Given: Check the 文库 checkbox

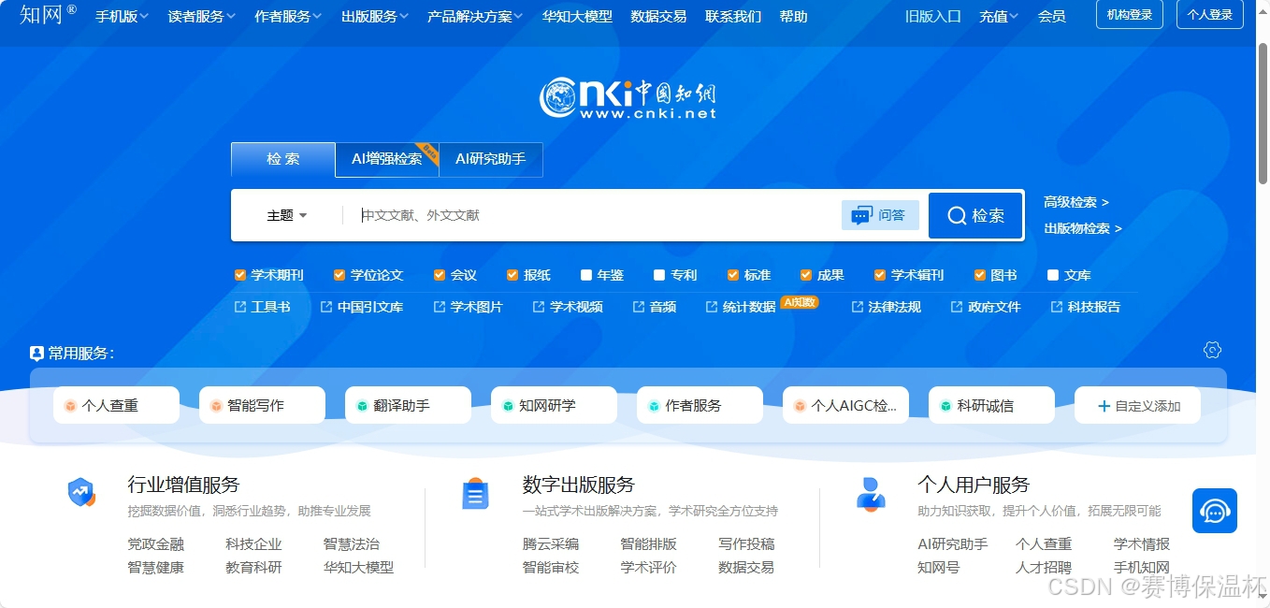Looking at the screenshot, I should 1053,275.
